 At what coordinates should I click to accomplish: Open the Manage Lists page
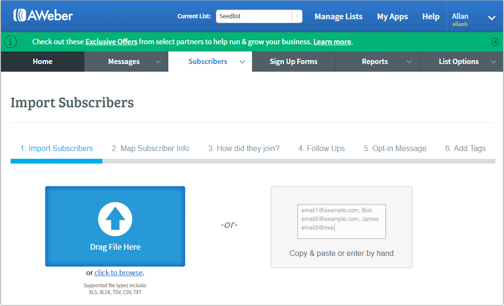[x=338, y=16]
